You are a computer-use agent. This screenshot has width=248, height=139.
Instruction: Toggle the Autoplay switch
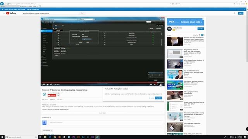[x=202, y=35]
